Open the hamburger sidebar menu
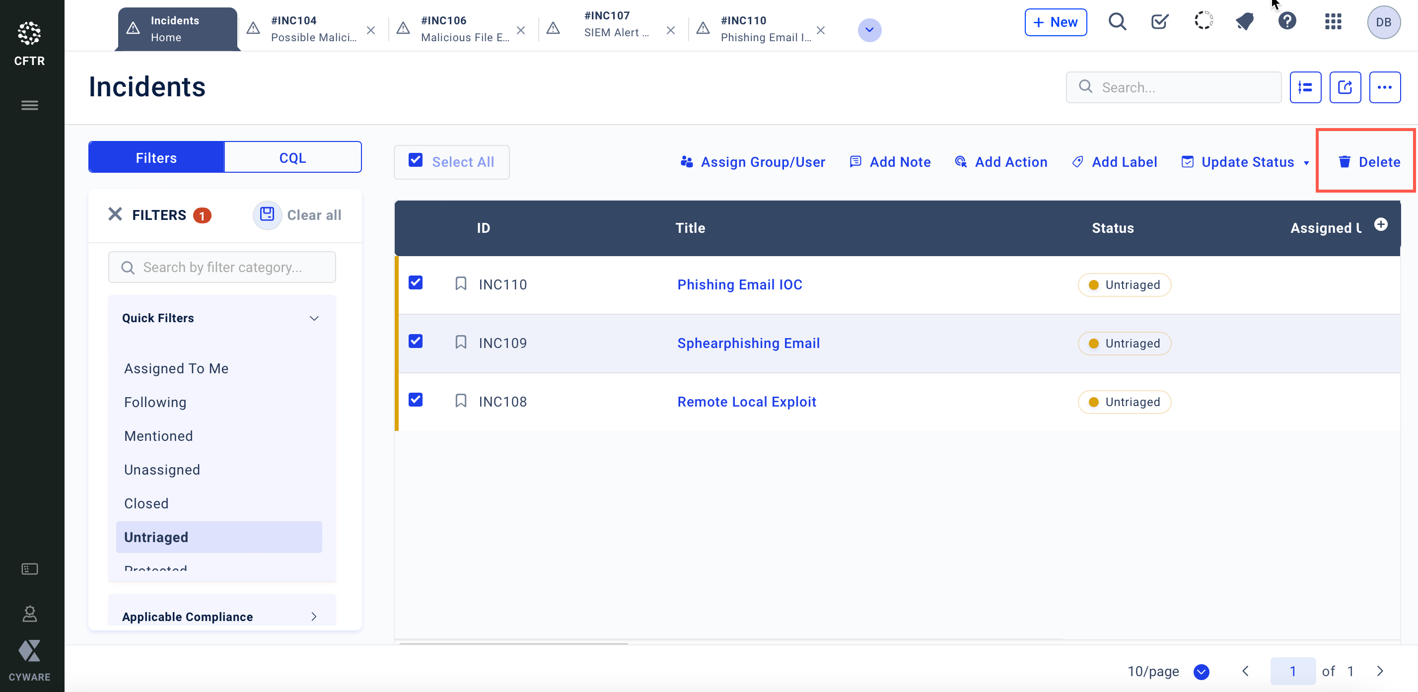The height and width of the screenshot is (692, 1418). click(x=30, y=105)
